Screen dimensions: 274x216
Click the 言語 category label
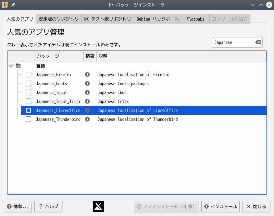click(40, 66)
